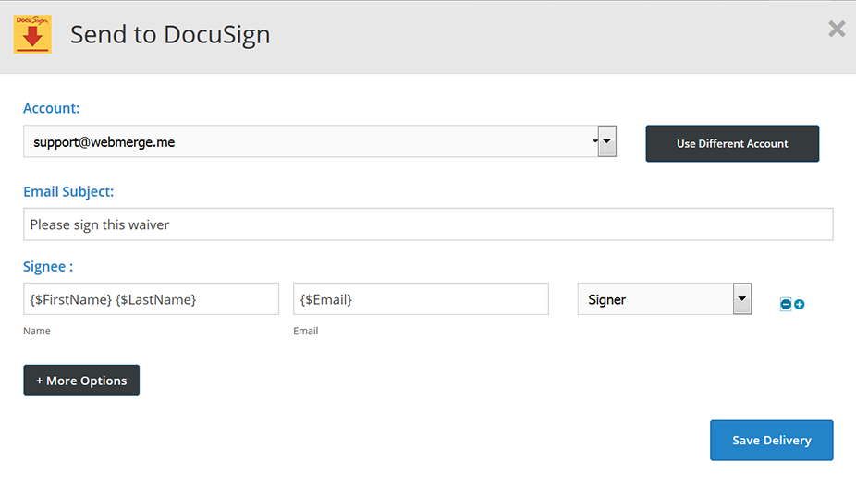Click the Signee : section label
856x484 pixels.
48,266
